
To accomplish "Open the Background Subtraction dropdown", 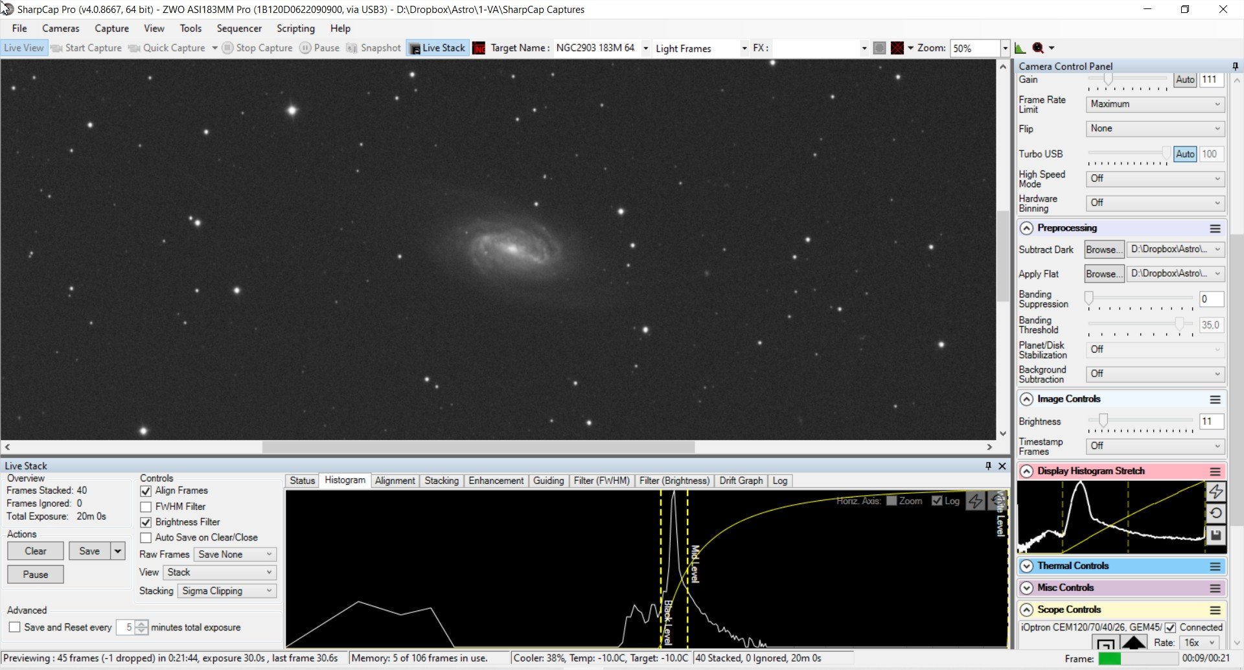I will [1155, 375].
